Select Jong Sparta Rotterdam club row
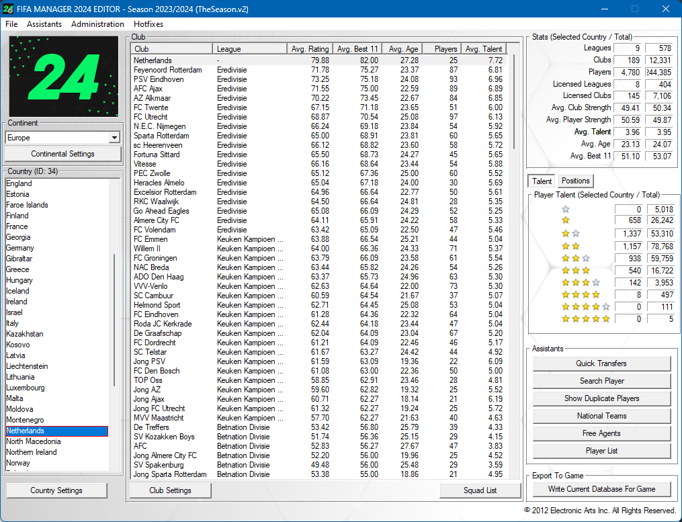Image resolution: width=682 pixels, height=522 pixels. [318, 474]
